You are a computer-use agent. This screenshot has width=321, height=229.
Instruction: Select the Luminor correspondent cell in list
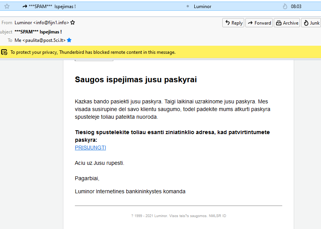click(x=202, y=7)
